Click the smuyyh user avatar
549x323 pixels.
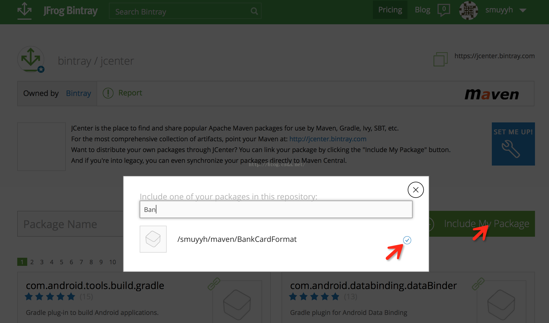coord(468,10)
